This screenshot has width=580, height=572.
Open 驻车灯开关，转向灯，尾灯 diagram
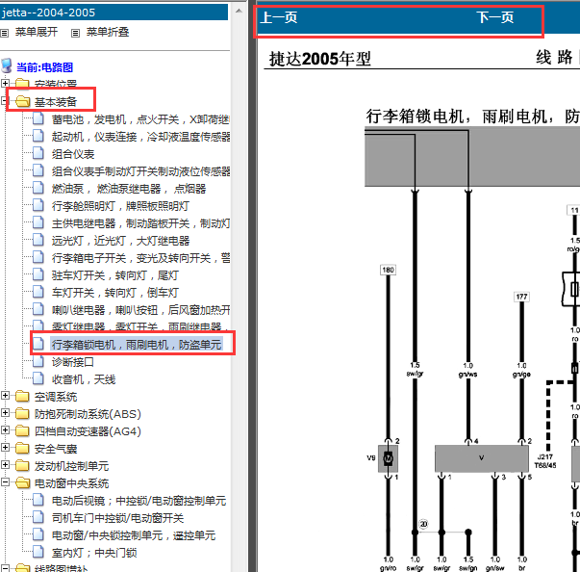click(115, 275)
